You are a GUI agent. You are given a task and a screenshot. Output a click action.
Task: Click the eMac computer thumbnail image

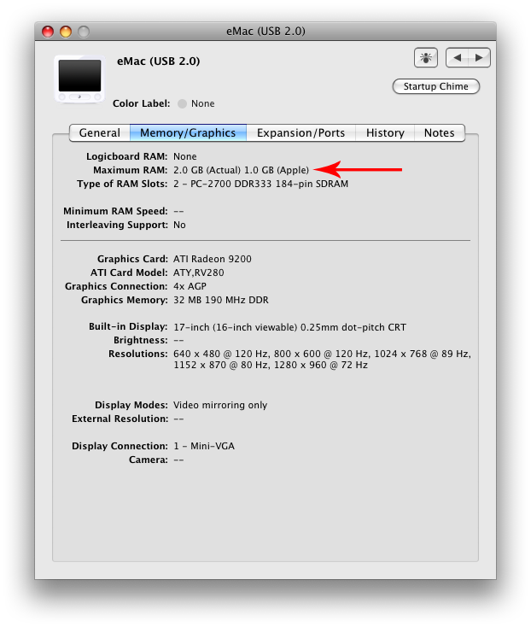coord(79,79)
